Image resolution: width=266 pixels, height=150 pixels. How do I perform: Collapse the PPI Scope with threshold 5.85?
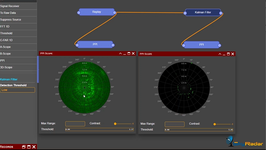(220, 54)
